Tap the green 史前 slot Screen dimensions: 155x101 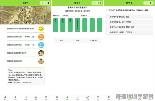pyautogui.click(x=55, y=25)
